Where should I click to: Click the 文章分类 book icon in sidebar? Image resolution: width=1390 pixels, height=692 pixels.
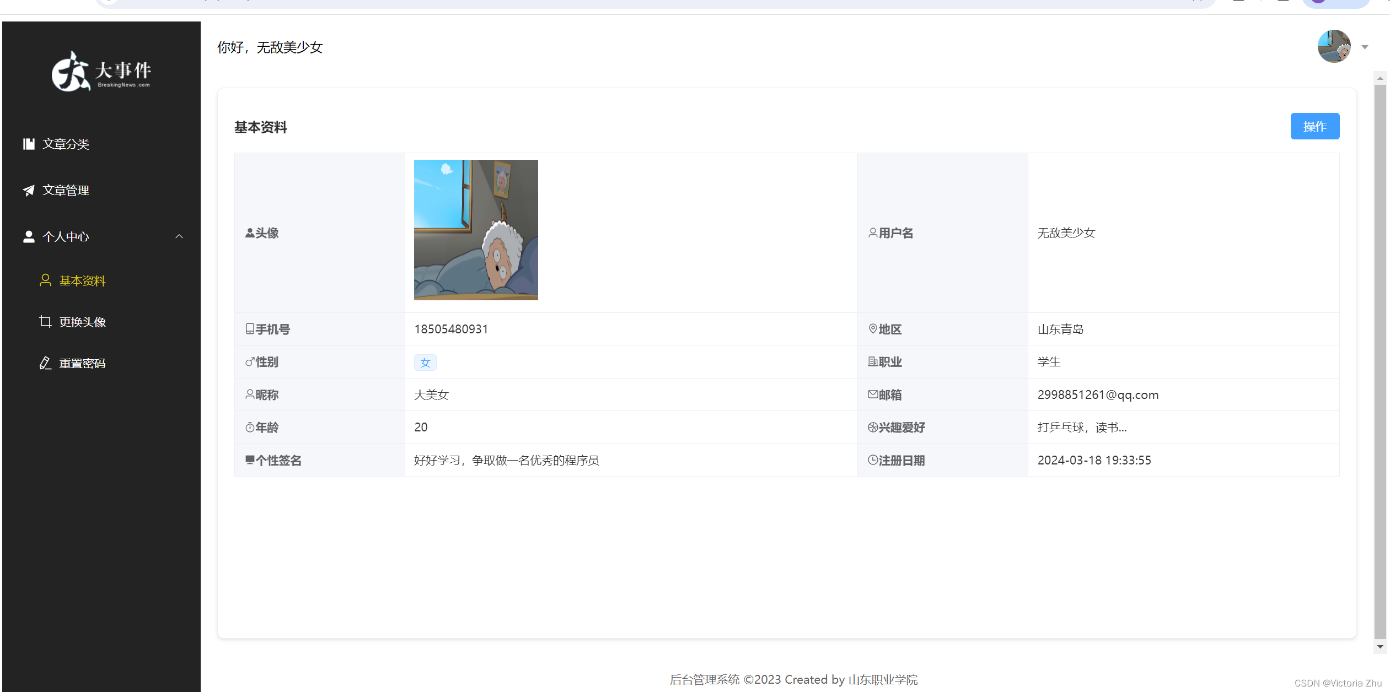click(29, 144)
